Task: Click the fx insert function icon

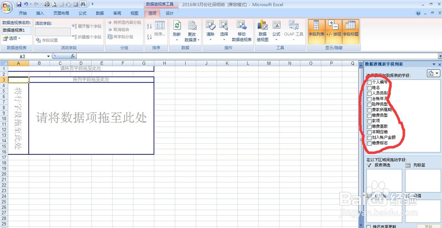Action: (x=73, y=56)
